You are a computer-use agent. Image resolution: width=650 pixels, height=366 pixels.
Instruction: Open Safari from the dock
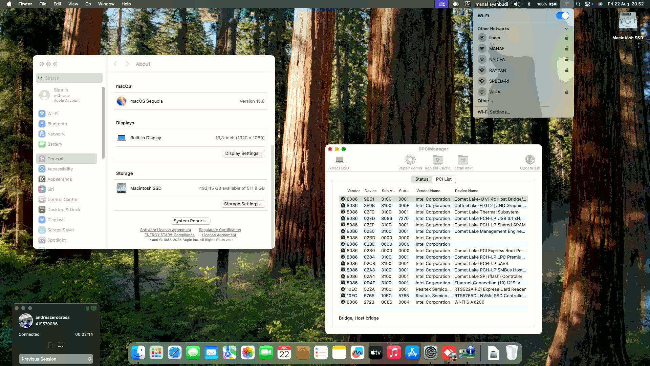(x=175, y=353)
